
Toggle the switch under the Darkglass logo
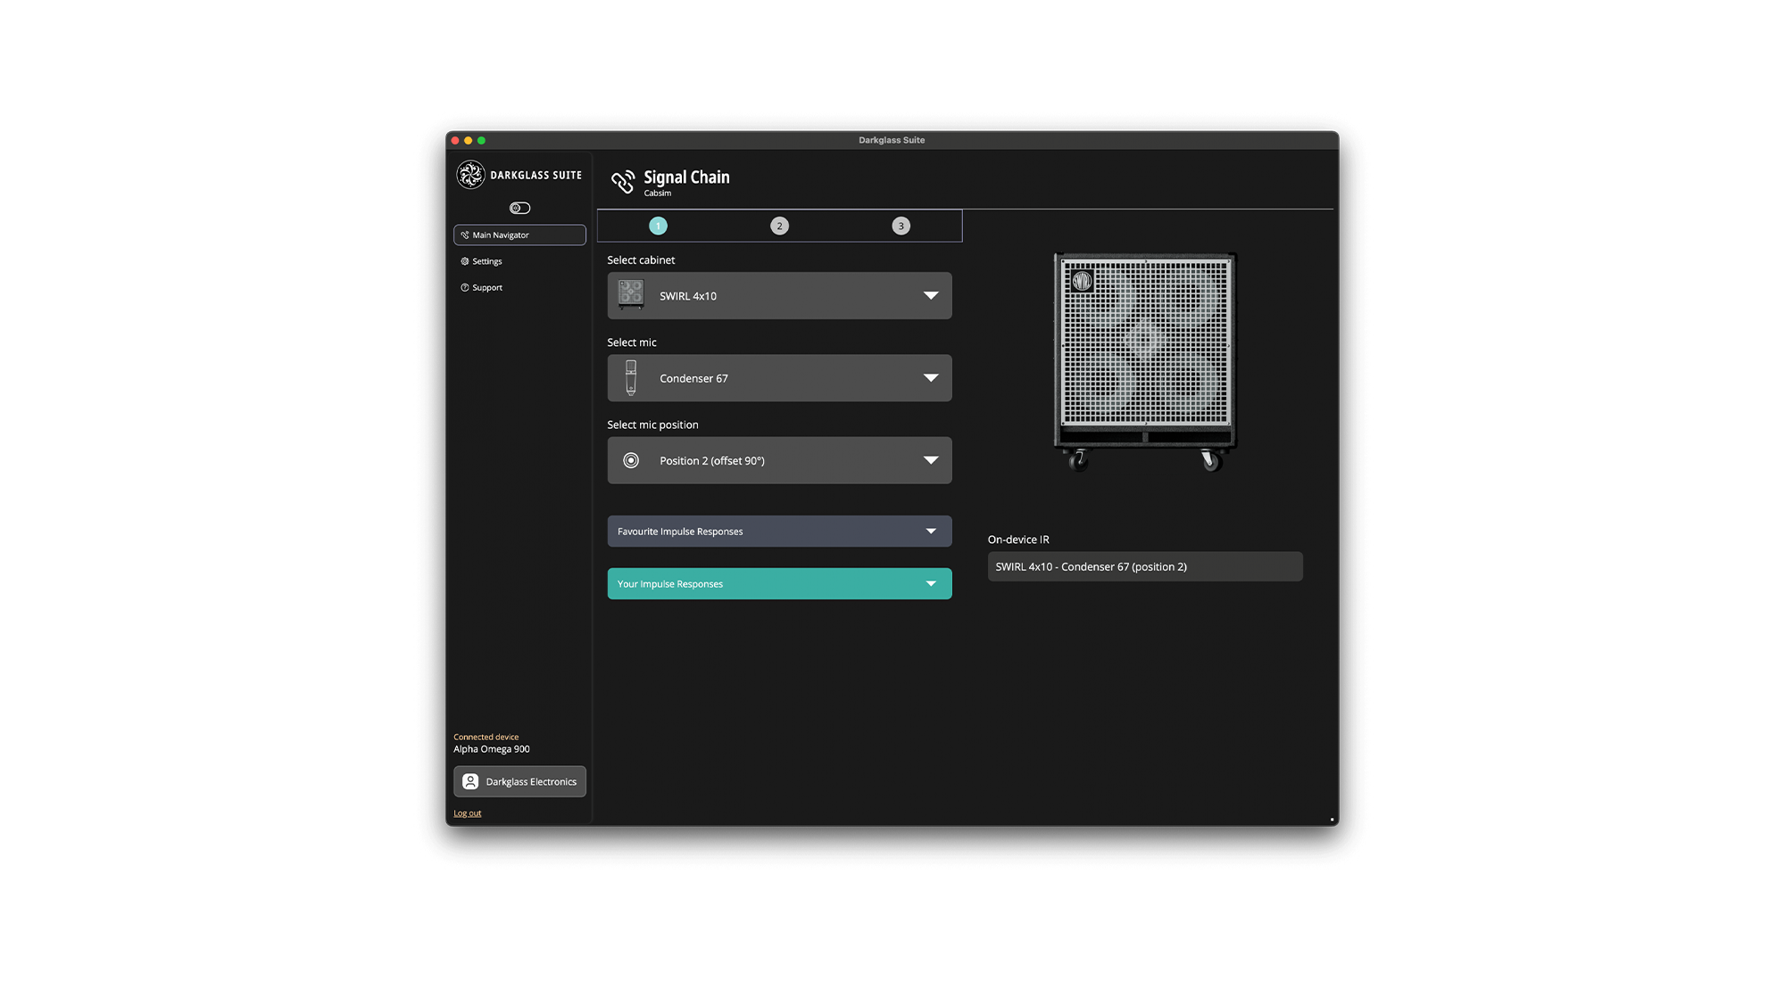click(519, 208)
